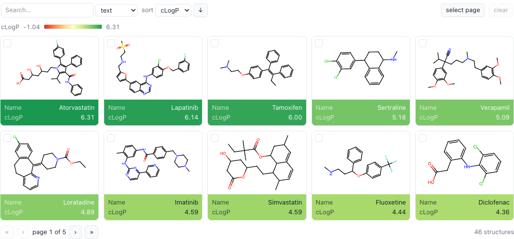Click the select page button

point(463,10)
